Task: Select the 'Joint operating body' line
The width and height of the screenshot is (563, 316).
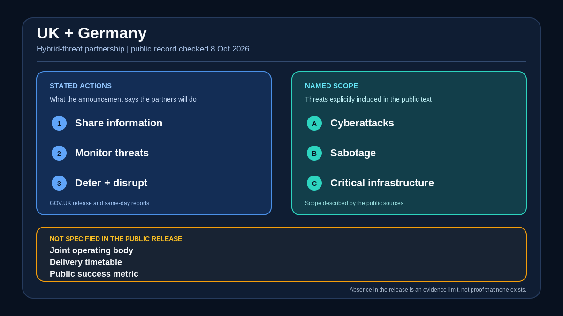Action: 91,250
